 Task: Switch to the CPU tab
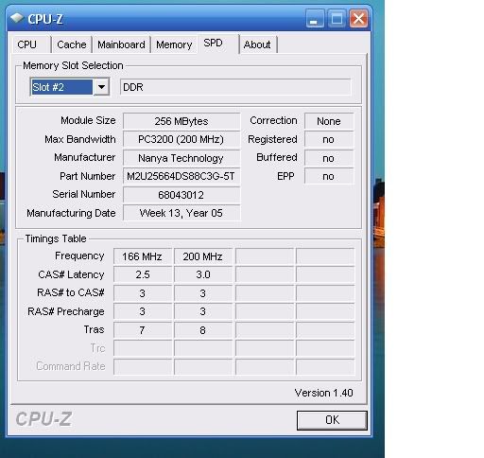click(31, 44)
